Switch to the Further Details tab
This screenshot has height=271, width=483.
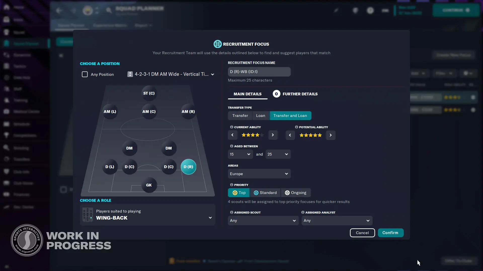tap(300, 94)
